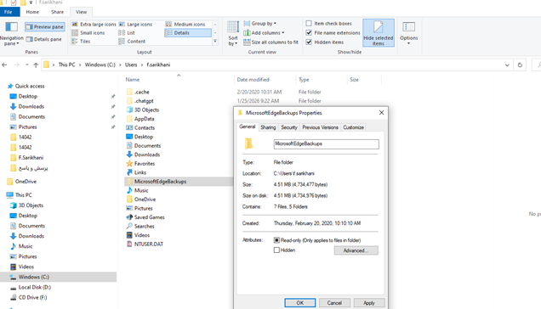Open the Add columns dropdown
This screenshot has height=309, width=541.
[x=264, y=33]
